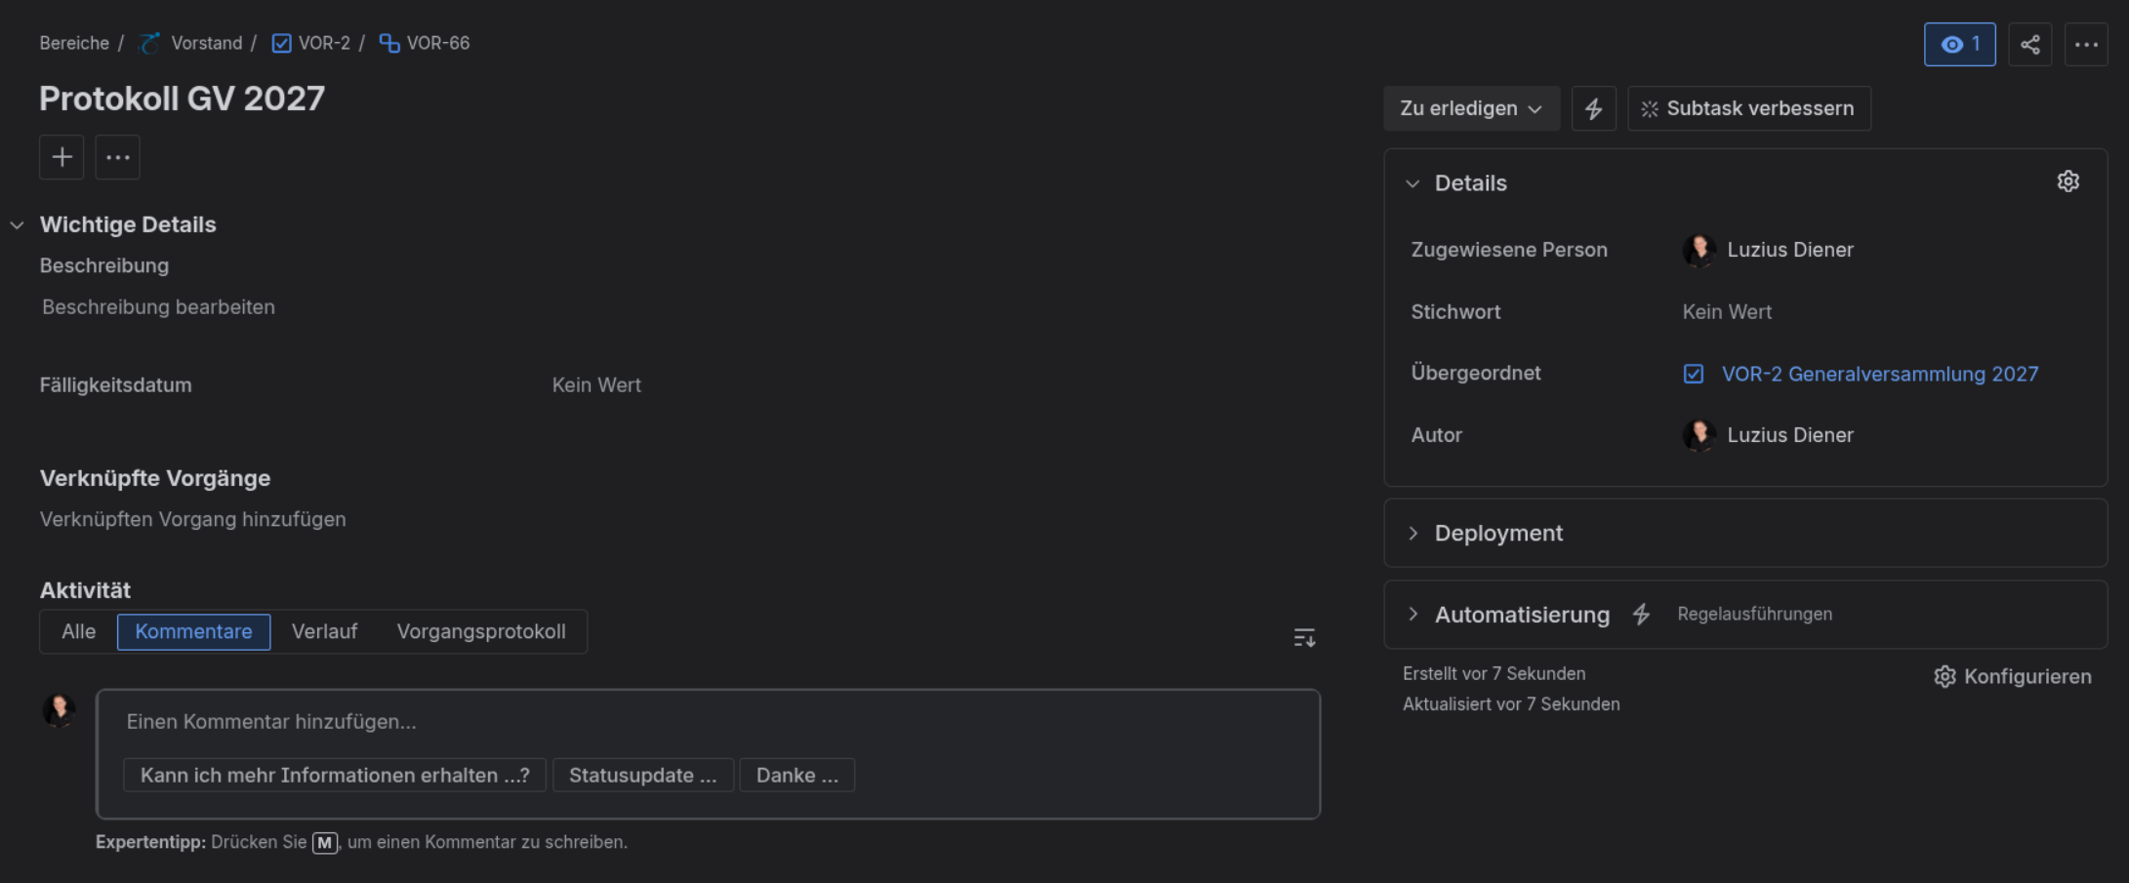Screen dimensions: 2129x883
Task: Click the VOR-2 task checkbox icon in breadcrumb
Action: [281, 43]
